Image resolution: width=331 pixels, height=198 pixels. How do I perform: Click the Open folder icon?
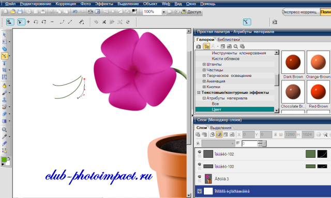(x=13, y=11)
